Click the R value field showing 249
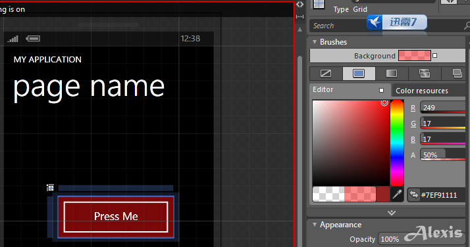 tap(443, 107)
